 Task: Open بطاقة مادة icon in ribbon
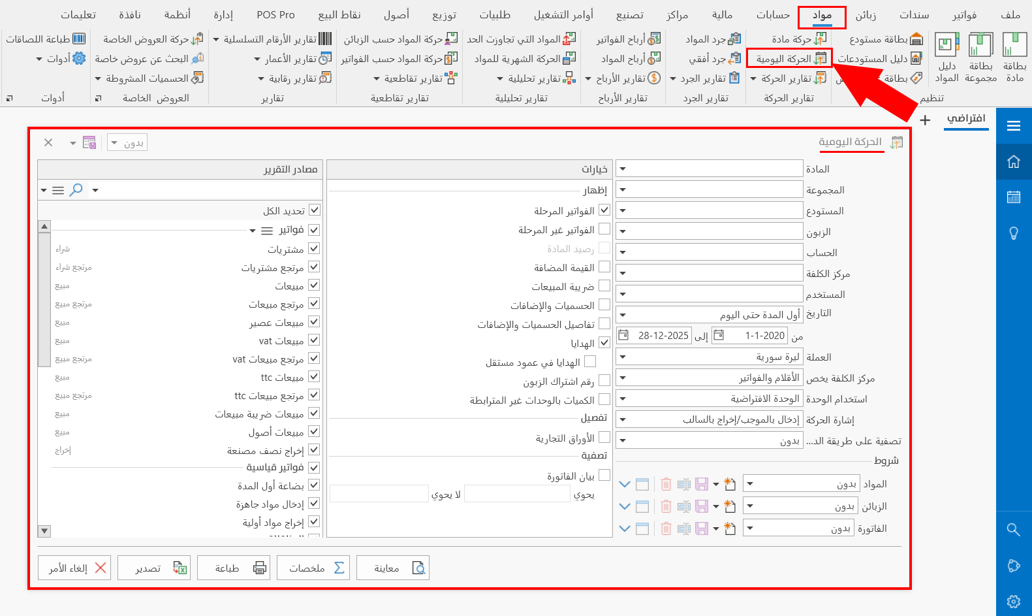click(x=1015, y=57)
